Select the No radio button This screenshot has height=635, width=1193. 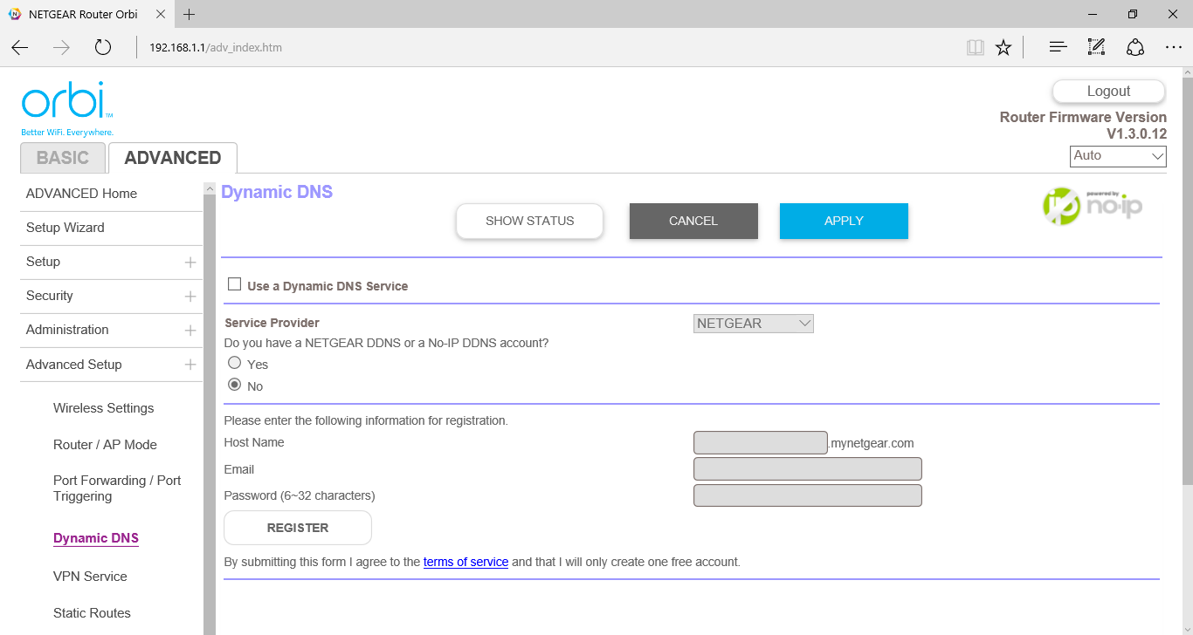pos(234,385)
